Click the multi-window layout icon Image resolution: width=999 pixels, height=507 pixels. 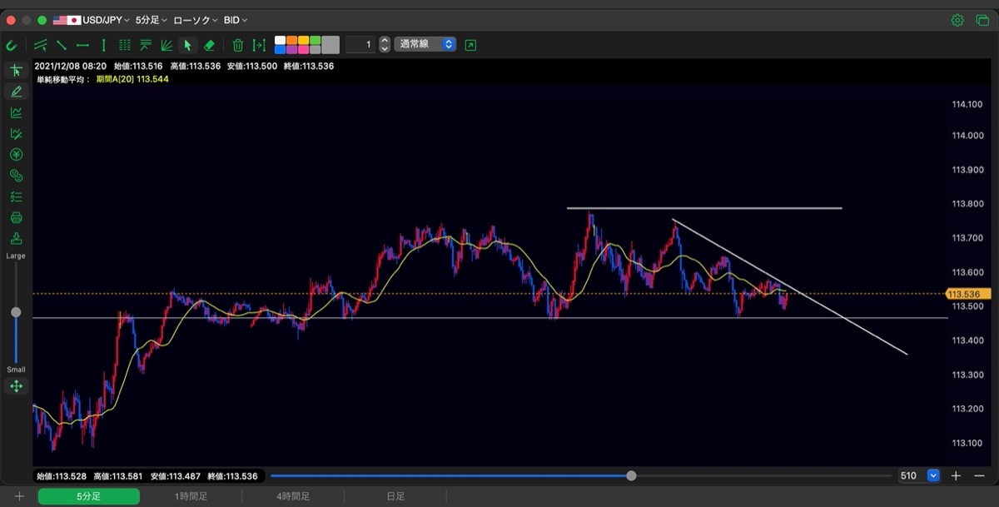click(982, 20)
